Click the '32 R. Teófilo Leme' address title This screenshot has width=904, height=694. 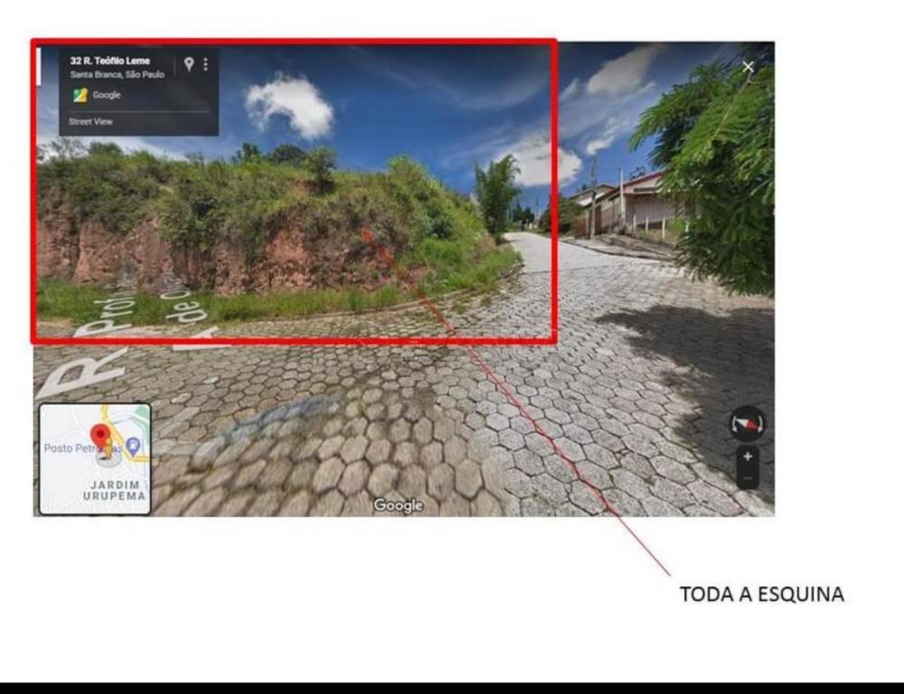point(110,61)
